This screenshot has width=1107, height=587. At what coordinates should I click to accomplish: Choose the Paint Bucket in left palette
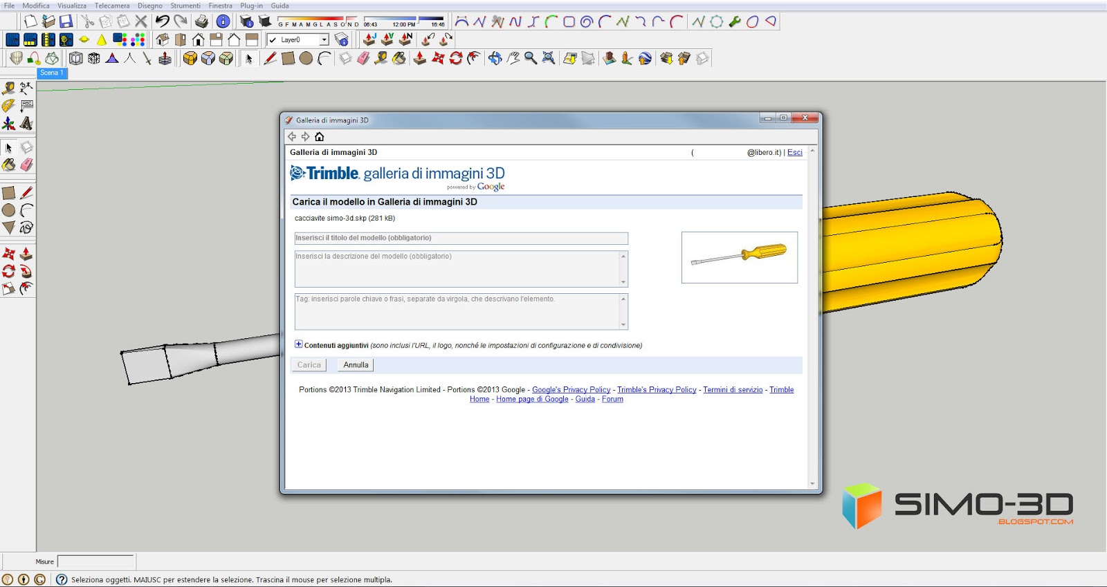(9, 165)
